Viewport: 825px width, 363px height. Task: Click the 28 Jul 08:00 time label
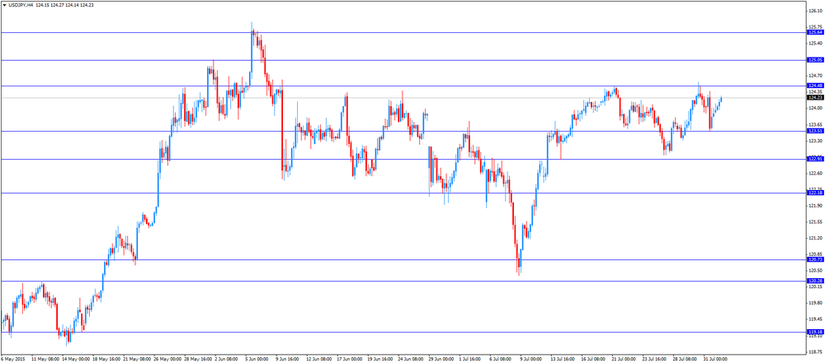(x=686, y=359)
